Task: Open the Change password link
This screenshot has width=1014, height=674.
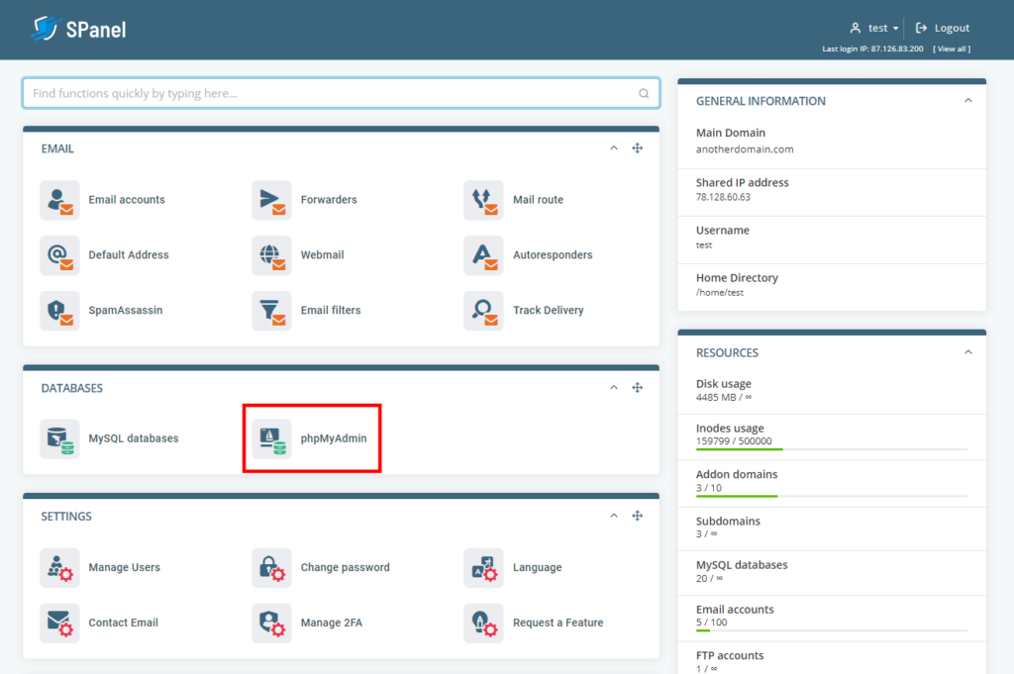Action: (345, 568)
